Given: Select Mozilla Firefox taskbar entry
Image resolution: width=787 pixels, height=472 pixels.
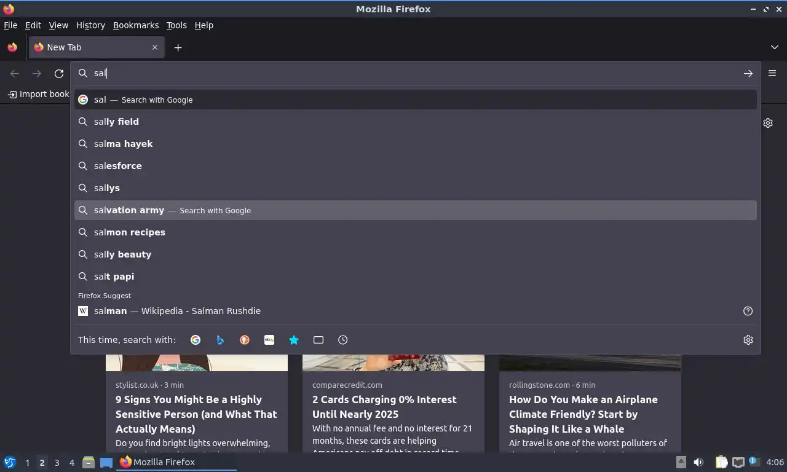Looking at the screenshot, I should [177, 462].
